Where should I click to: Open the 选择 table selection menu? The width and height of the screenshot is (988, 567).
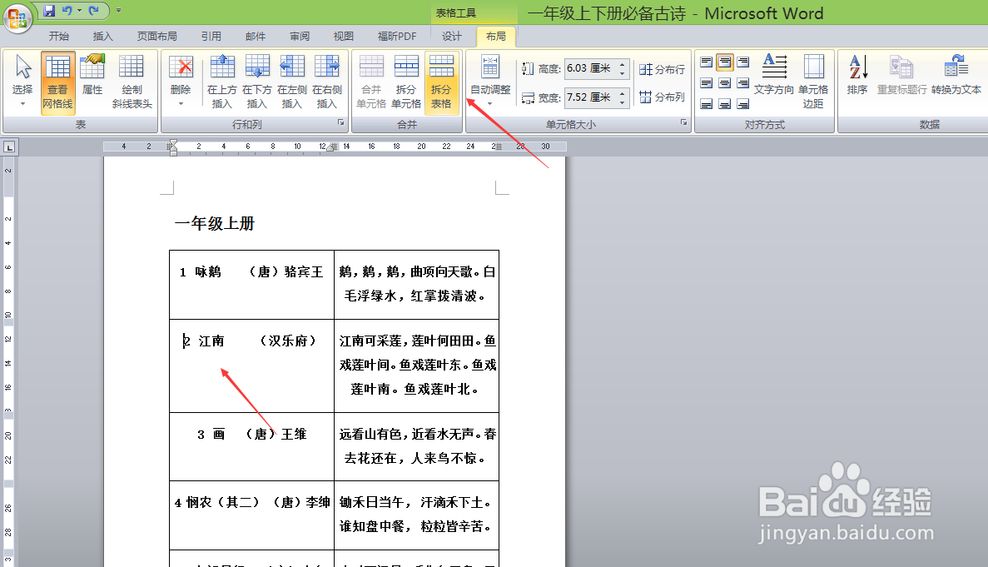pyautogui.click(x=22, y=82)
